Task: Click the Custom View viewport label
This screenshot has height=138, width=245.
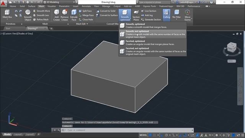Action: pos(10,33)
